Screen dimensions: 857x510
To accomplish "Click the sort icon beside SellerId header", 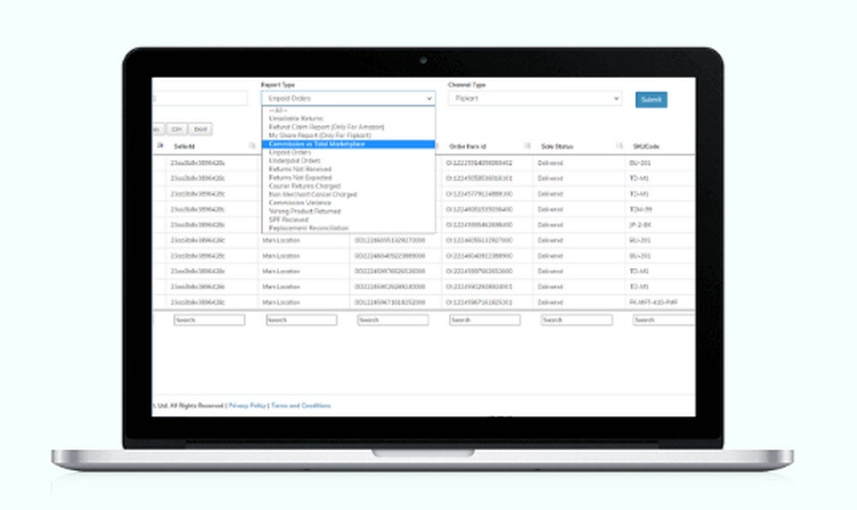I will coord(252,144).
